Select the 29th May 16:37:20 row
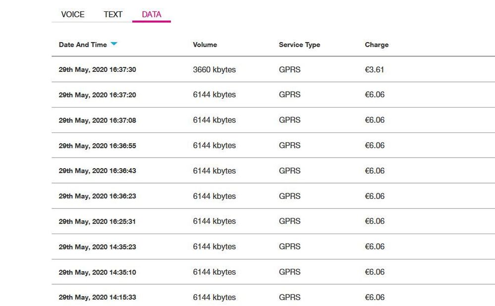Screen dimensions: 495x306 (273, 95)
